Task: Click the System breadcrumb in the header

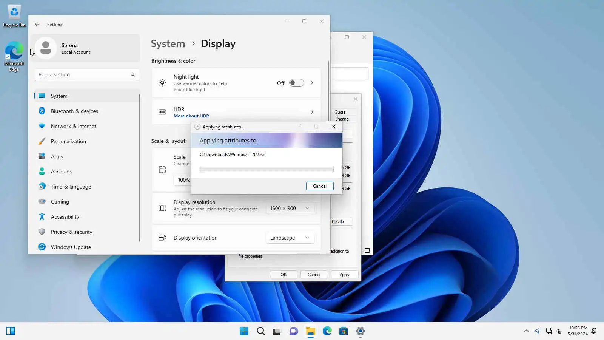Action: coord(168,44)
